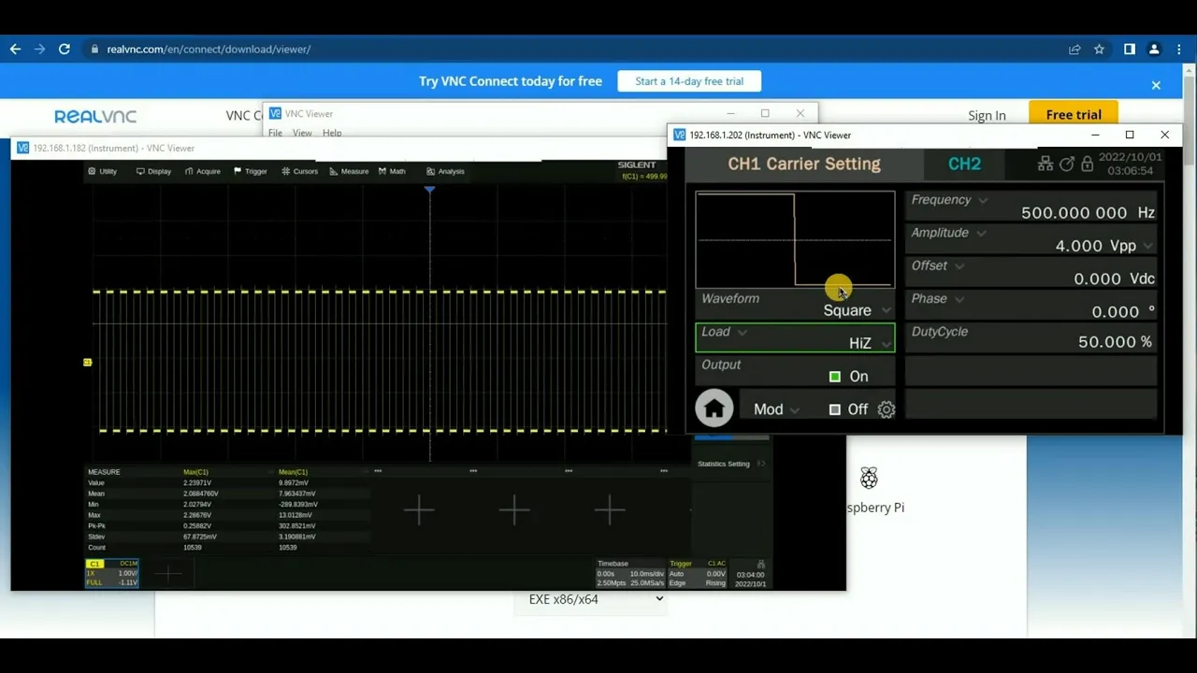
Task: Click the Raspberry Pi platform icon
Action: point(869,479)
